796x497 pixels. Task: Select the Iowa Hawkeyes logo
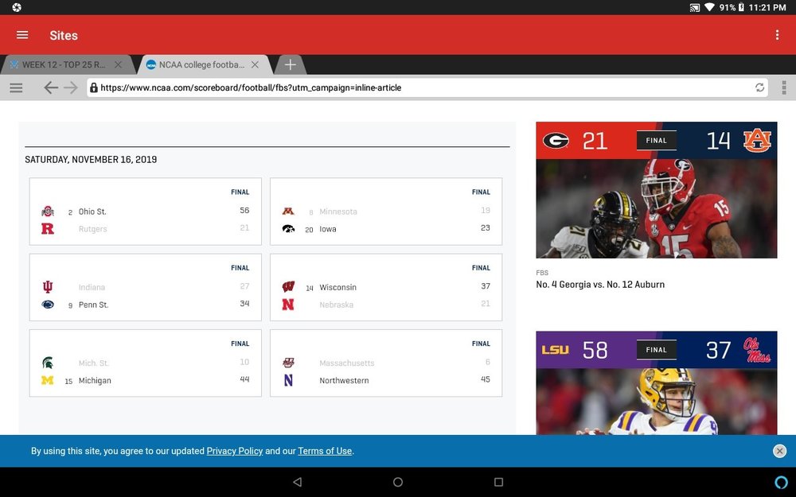click(288, 229)
